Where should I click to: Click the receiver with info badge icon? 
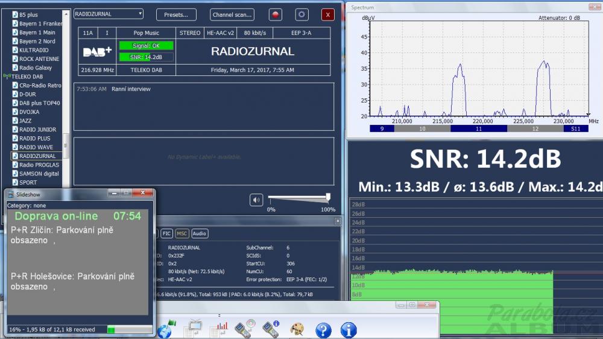point(271,329)
